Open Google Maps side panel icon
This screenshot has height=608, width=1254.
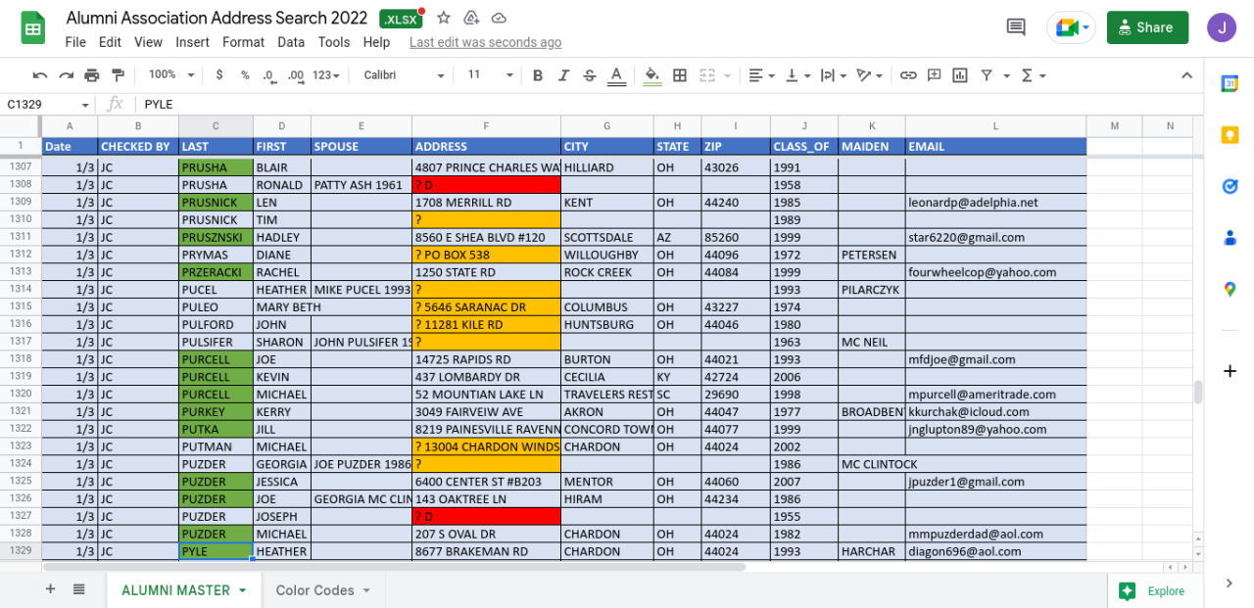[x=1230, y=288]
